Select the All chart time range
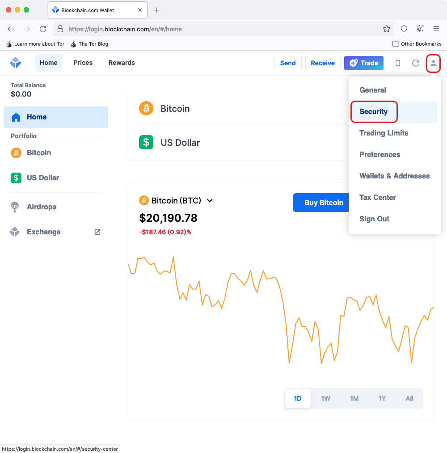This screenshot has width=447, height=453. [x=409, y=398]
